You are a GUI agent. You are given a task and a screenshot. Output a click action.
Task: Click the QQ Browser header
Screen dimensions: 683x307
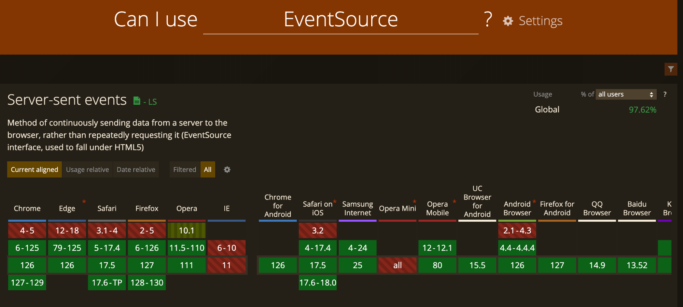coord(597,208)
